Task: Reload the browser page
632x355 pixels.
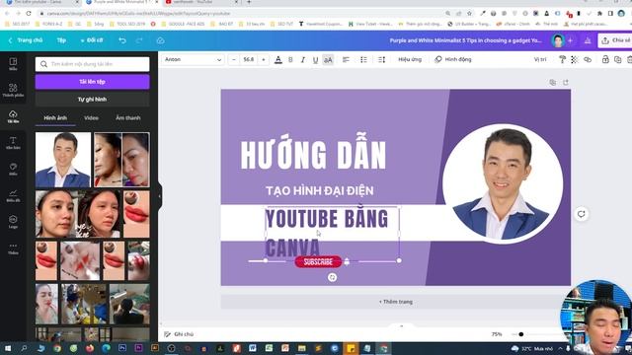Action: tap(29, 13)
